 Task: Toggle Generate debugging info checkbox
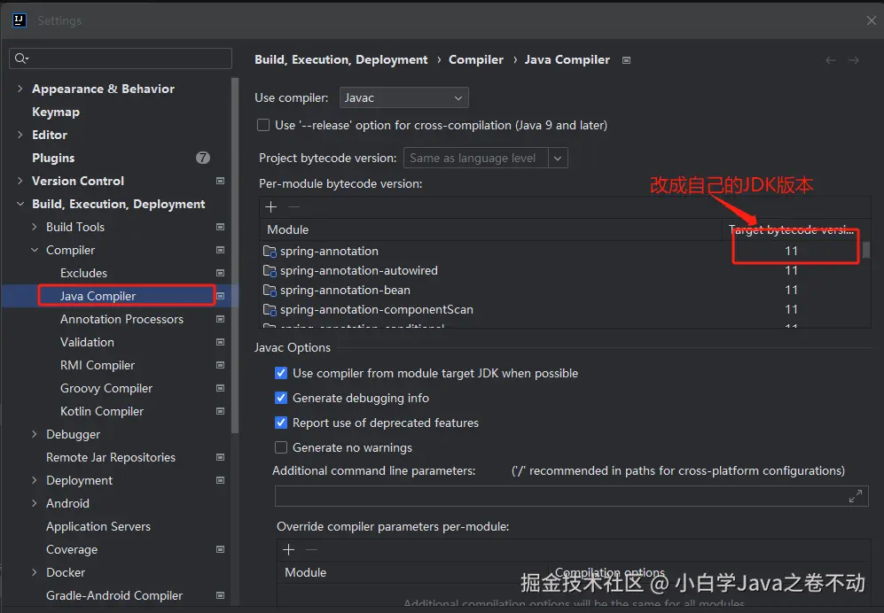[x=281, y=398]
